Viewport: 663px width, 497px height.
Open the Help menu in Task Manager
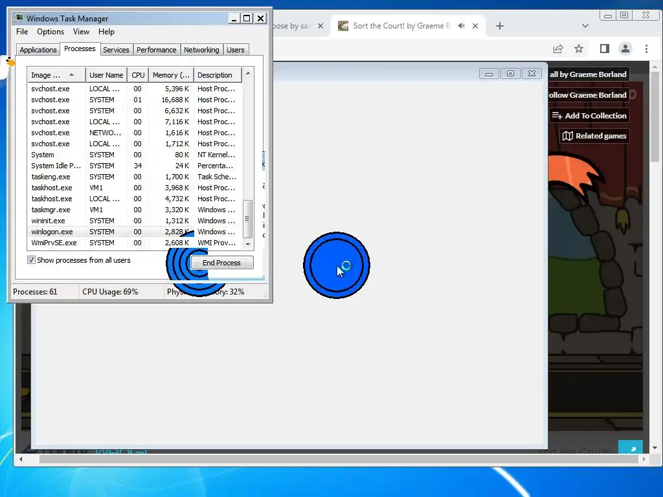106,32
